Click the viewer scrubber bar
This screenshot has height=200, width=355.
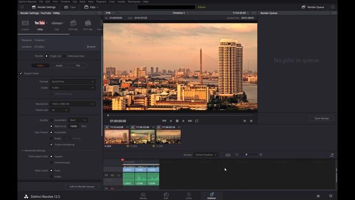(x=180, y=116)
